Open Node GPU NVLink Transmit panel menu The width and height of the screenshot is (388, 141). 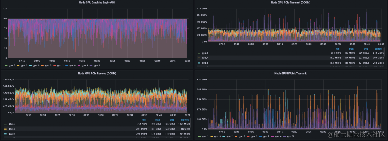[291, 73]
